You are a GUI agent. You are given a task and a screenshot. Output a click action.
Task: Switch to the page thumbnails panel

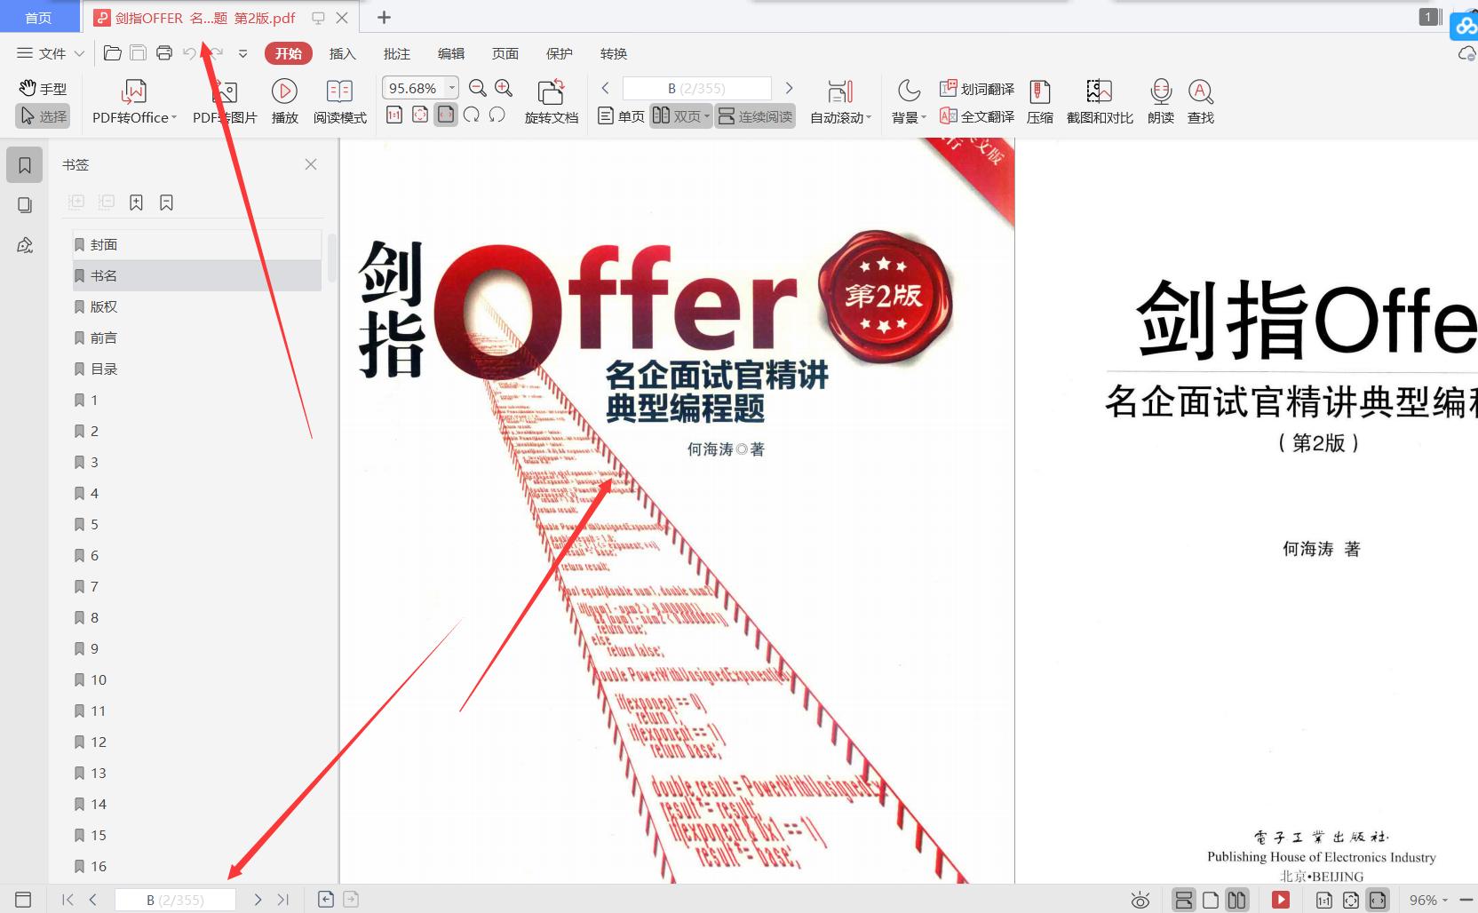pos(24,204)
